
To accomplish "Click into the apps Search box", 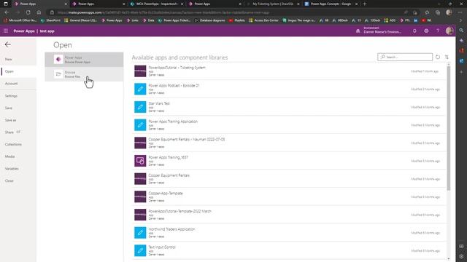I will (405, 57).
